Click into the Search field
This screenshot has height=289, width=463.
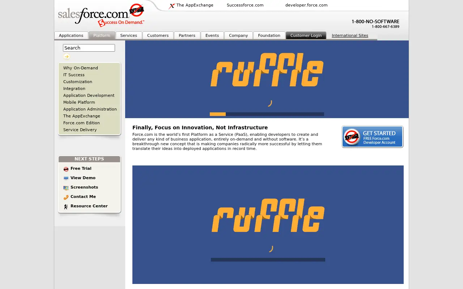pyautogui.click(x=89, y=48)
